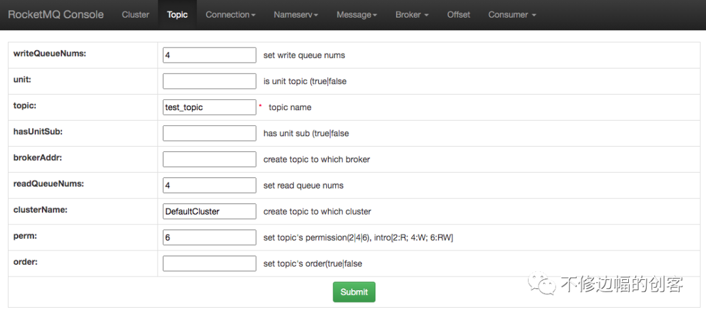Open the Message dropdown menu
706x315 pixels.
[356, 14]
